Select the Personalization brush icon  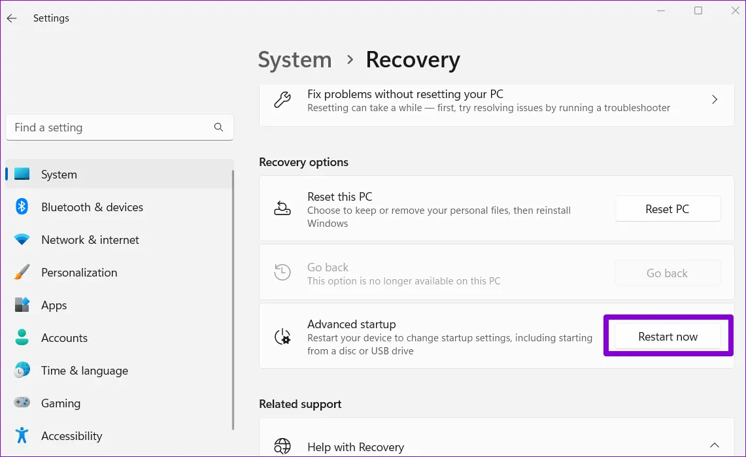[22, 273]
